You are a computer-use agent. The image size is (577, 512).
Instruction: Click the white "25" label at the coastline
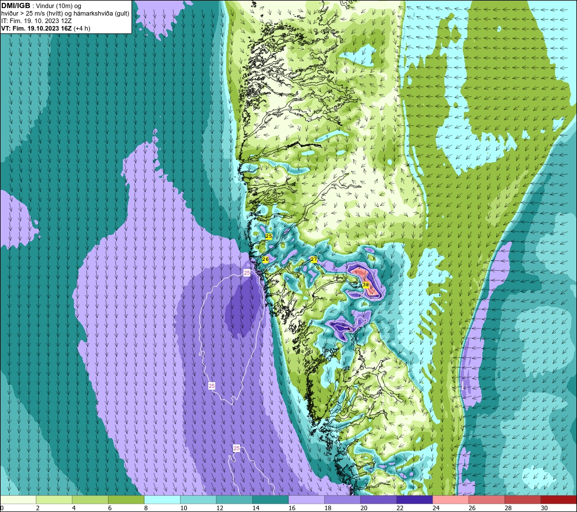click(247, 273)
